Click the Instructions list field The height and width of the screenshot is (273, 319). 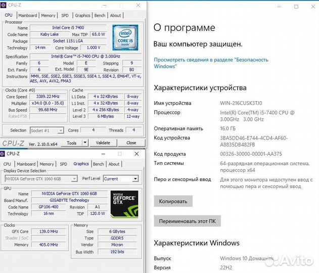click(85, 78)
